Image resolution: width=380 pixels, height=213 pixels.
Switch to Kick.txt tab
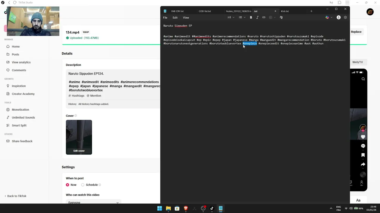coord(285,11)
